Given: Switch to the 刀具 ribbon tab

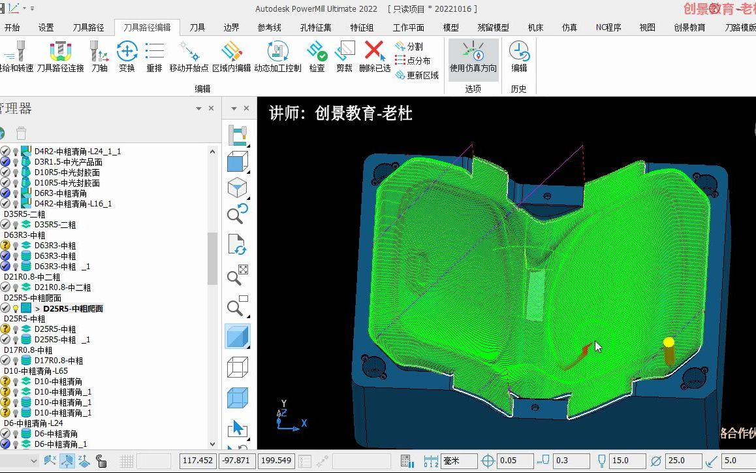Looking at the screenshot, I should 197,27.
